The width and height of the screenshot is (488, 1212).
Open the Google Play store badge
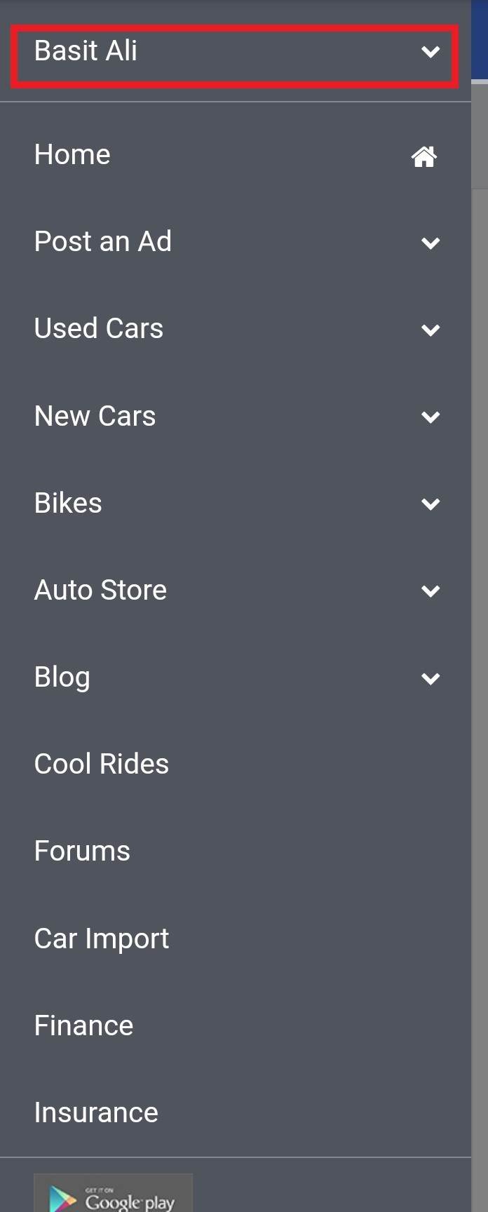[x=113, y=1193]
